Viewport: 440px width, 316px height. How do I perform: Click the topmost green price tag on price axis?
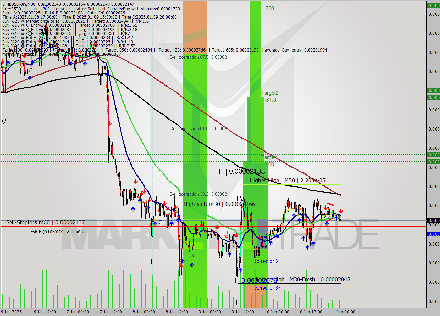click(433, 5)
